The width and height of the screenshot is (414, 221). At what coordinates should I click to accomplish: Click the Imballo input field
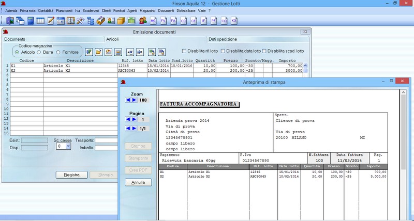click(x=106, y=148)
